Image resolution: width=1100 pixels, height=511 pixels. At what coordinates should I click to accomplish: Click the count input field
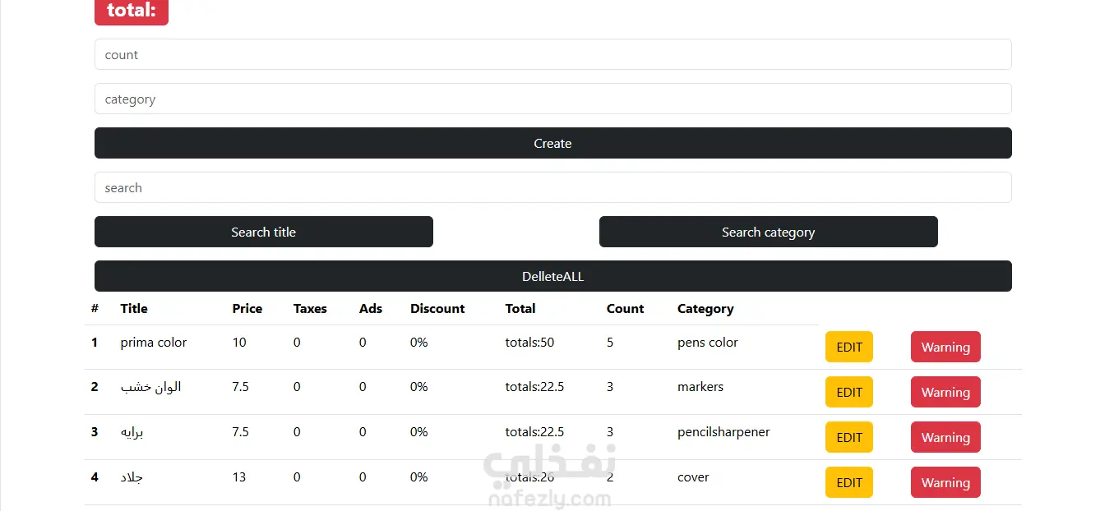point(552,55)
